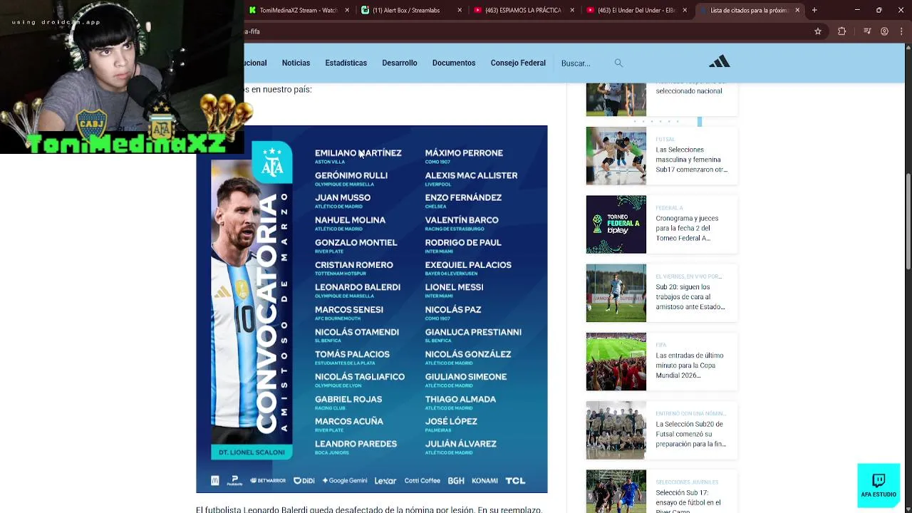Click the DiDi sponsor logo
The width and height of the screenshot is (912, 513).
coord(304,481)
